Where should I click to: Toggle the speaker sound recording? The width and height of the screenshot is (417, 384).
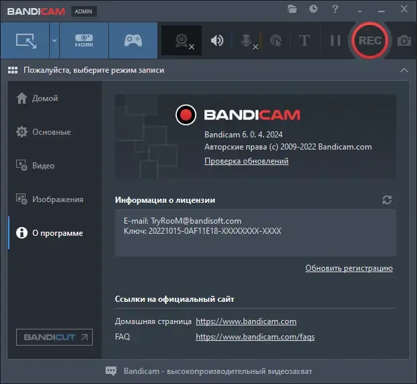click(217, 40)
